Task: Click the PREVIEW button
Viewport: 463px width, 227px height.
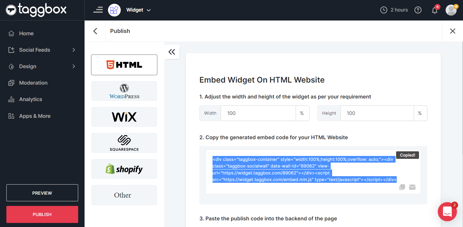Action: 42,193
